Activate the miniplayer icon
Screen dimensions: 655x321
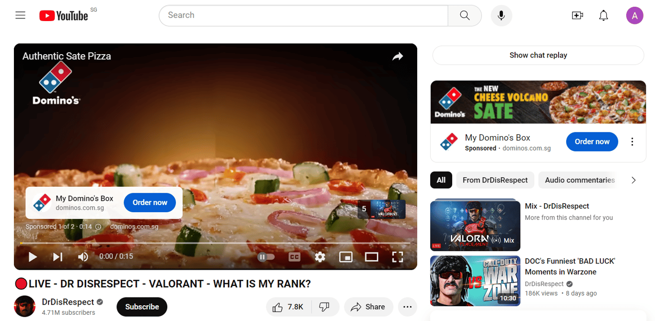coord(346,257)
